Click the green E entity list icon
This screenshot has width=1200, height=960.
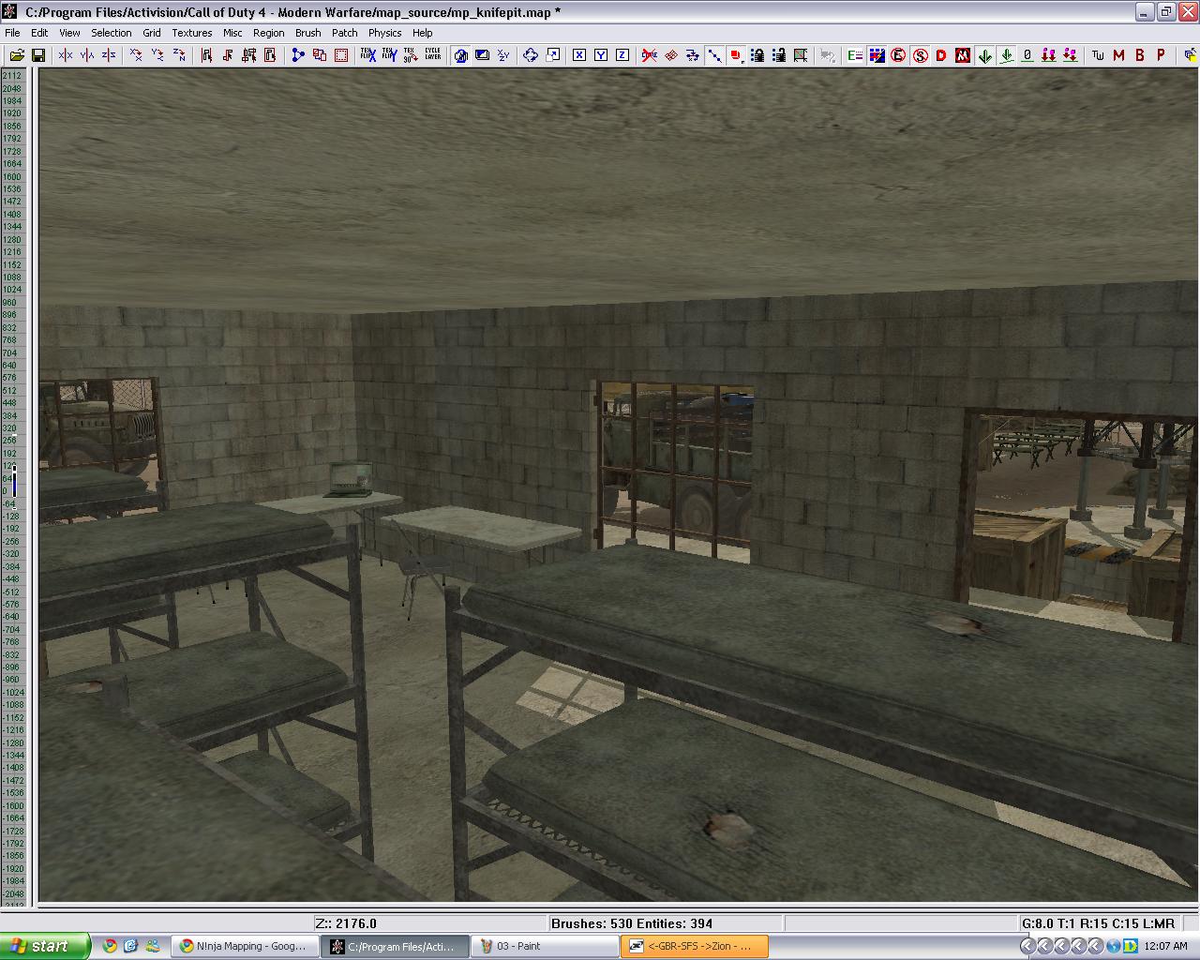pos(855,55)
